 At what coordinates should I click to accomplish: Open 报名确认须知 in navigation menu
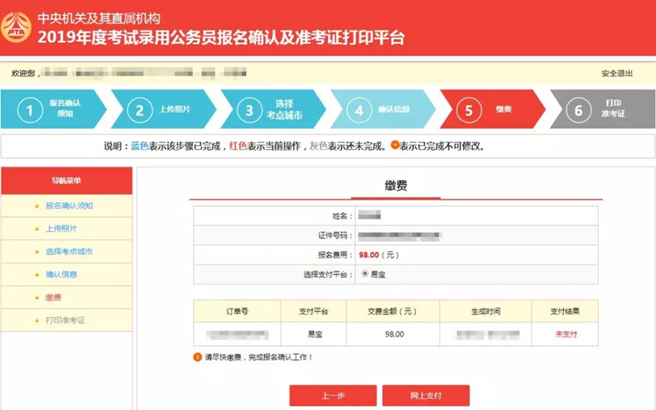[x=69, y=205]
